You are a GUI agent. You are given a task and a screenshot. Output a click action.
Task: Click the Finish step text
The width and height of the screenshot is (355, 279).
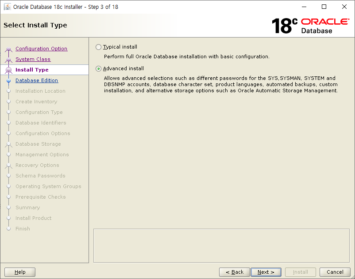[23, 229]
